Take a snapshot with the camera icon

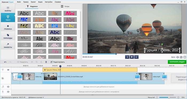click(x=181, y=57)
